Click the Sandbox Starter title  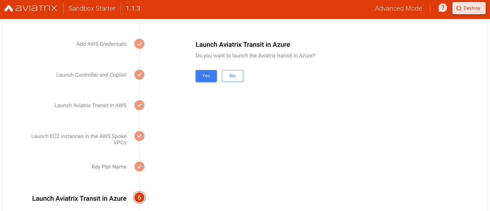pyautogui.click(x=92, y=8)
